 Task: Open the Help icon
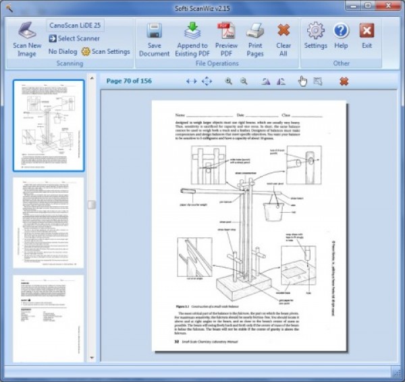click(x=341, y=30)
